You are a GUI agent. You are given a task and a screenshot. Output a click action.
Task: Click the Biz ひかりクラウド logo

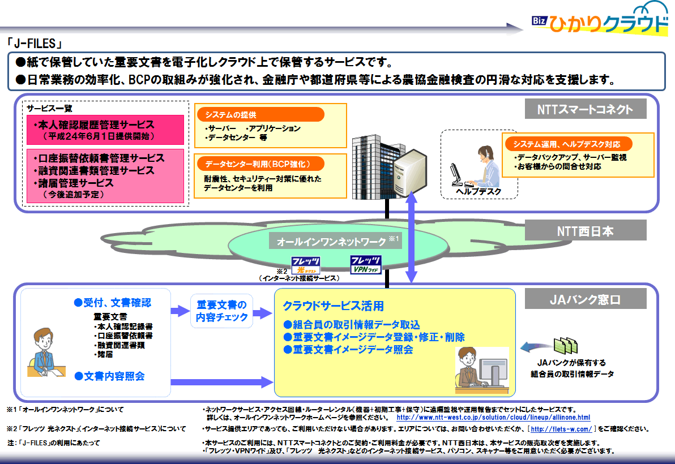click(x=600, y=18)
